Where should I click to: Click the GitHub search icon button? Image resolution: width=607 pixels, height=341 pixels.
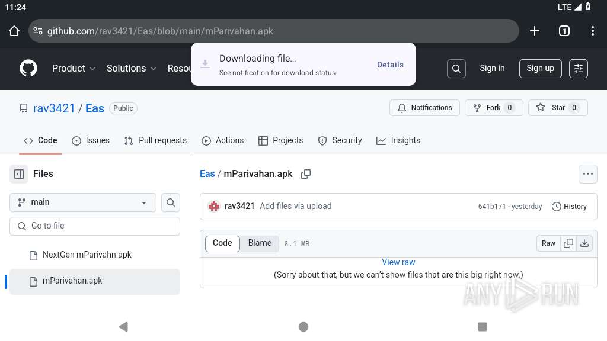point(456,69)
